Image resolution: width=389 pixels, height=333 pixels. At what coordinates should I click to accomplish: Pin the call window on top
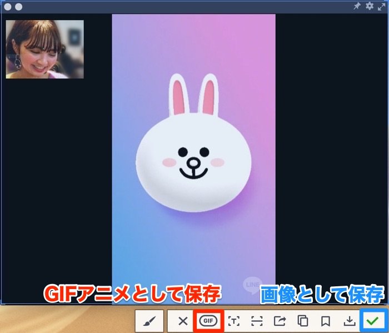(x=357, y=6)
